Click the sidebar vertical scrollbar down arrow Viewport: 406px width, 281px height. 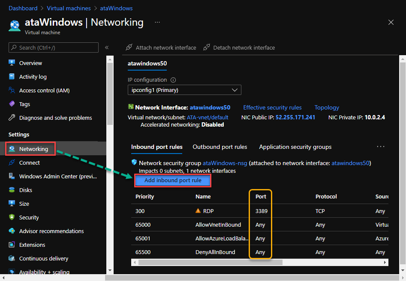pos(110,270)
